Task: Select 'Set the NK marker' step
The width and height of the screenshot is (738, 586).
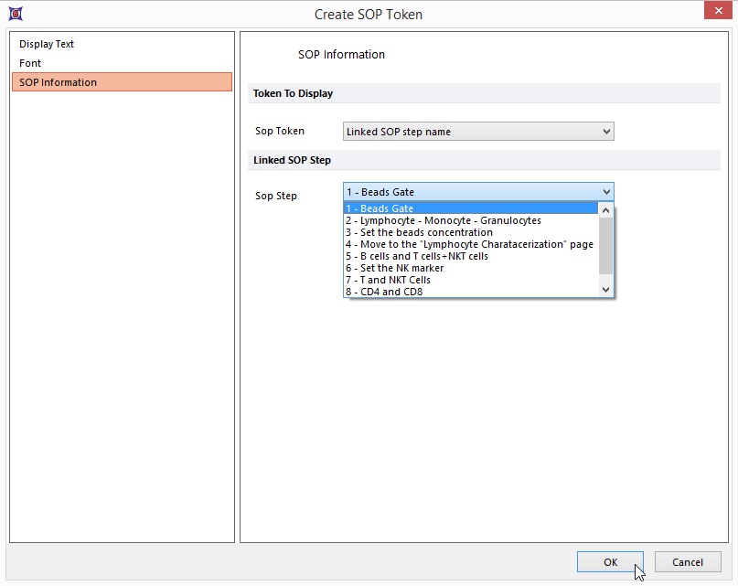Action: (x=394, y=268)
